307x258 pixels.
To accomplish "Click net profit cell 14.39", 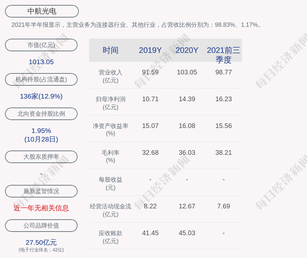I will pos(187,99).
